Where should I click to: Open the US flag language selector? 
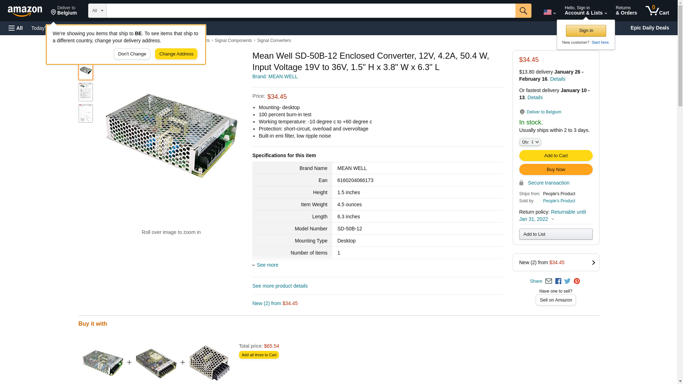tap(549, 12)
